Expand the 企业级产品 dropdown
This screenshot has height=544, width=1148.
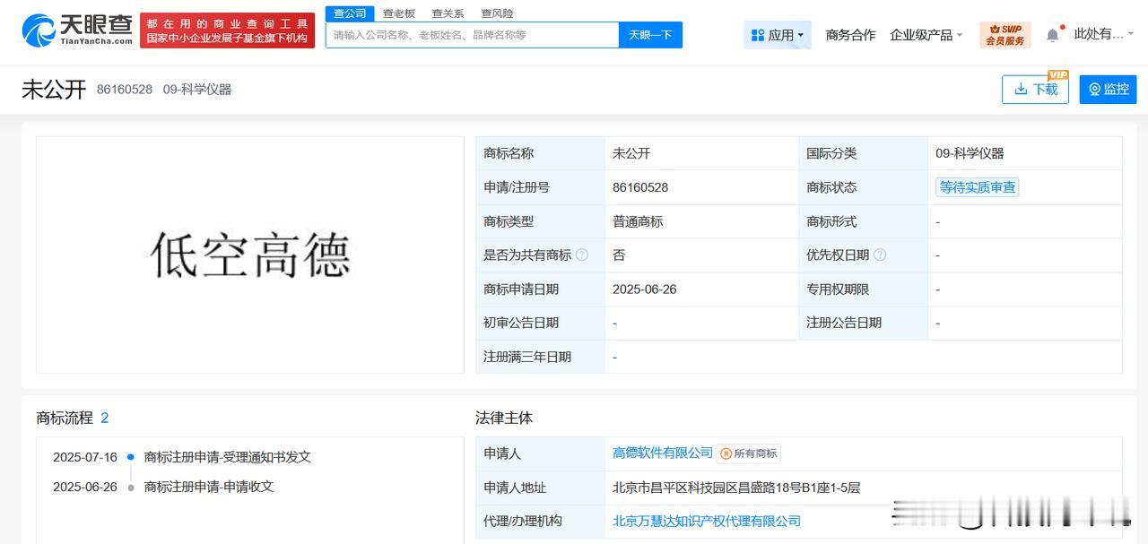click(926, 35)
